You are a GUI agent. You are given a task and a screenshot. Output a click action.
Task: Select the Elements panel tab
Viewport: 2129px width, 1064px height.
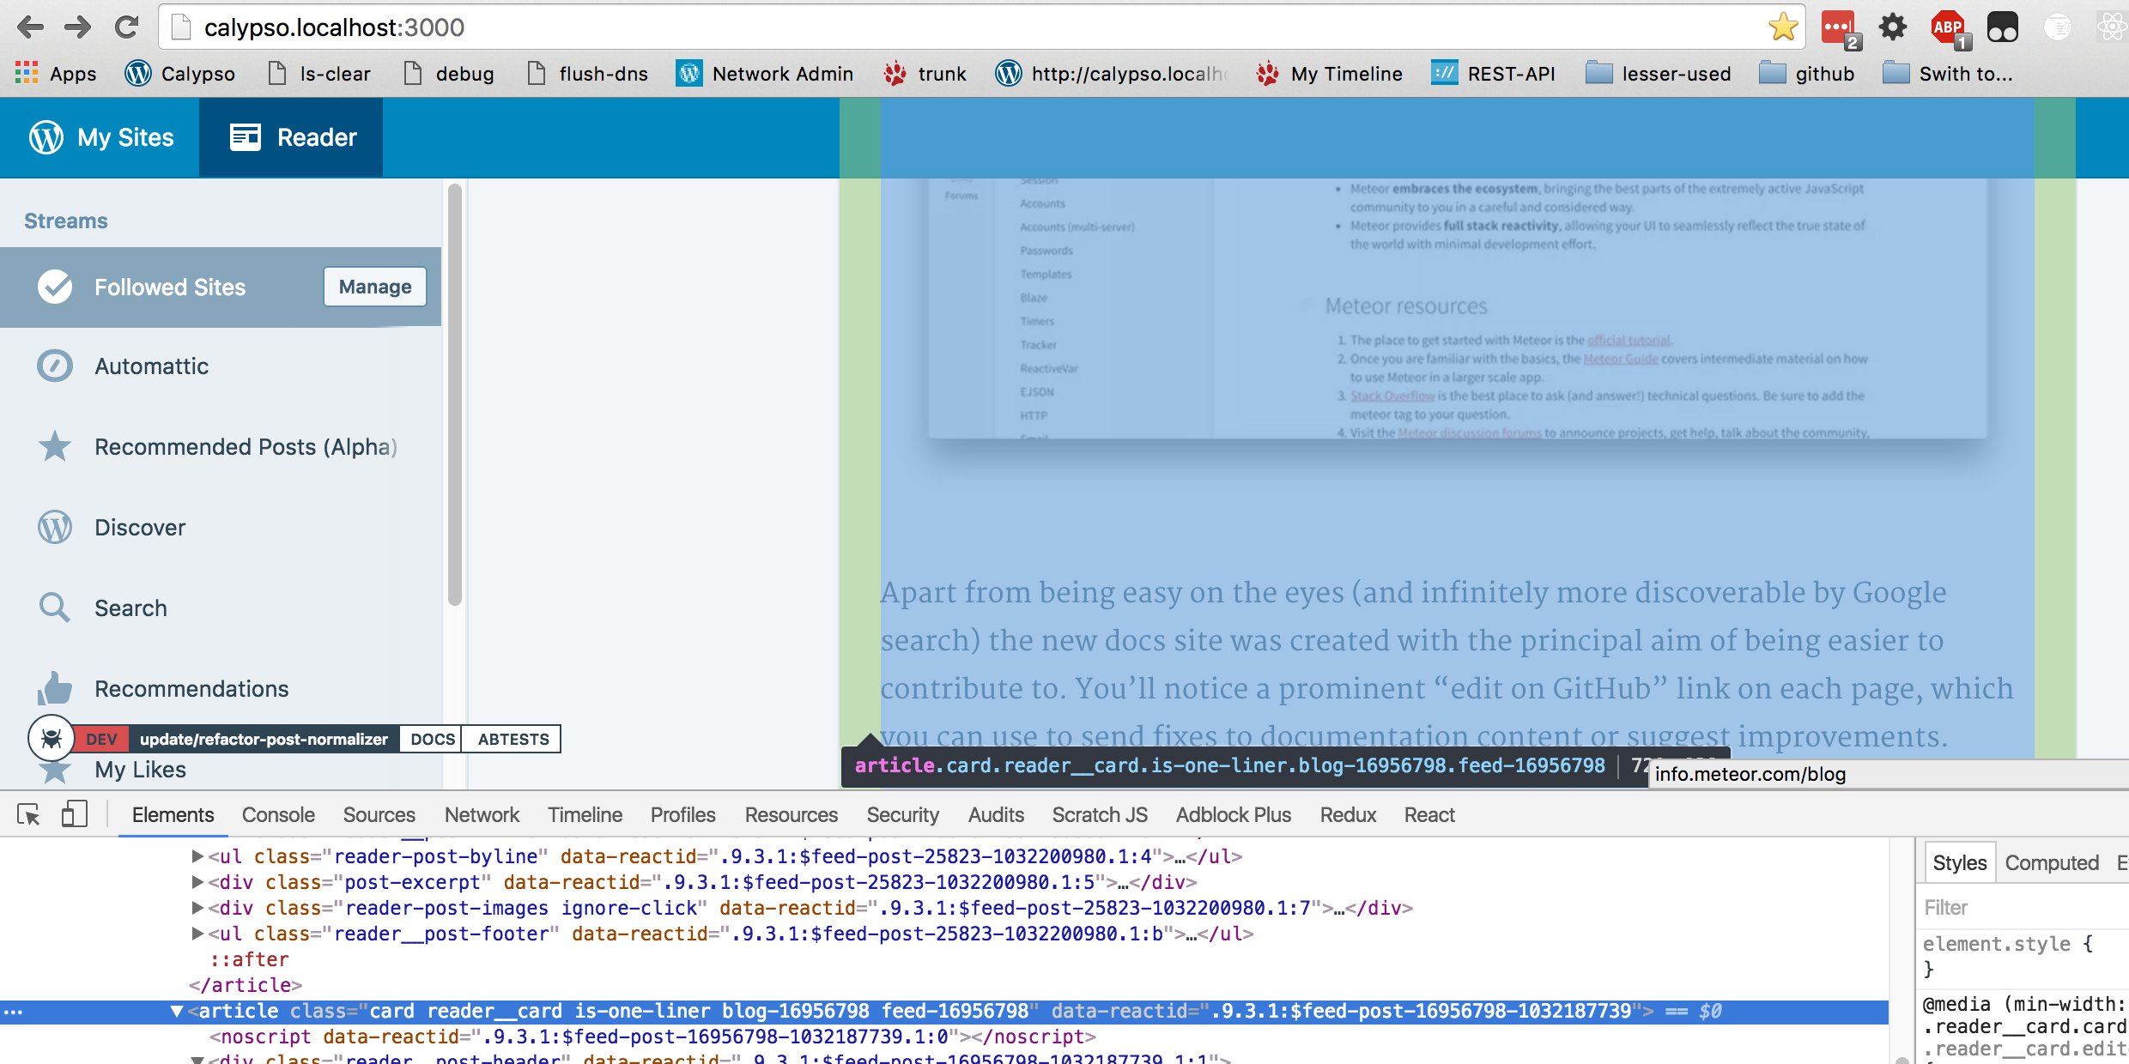point(173,814)
